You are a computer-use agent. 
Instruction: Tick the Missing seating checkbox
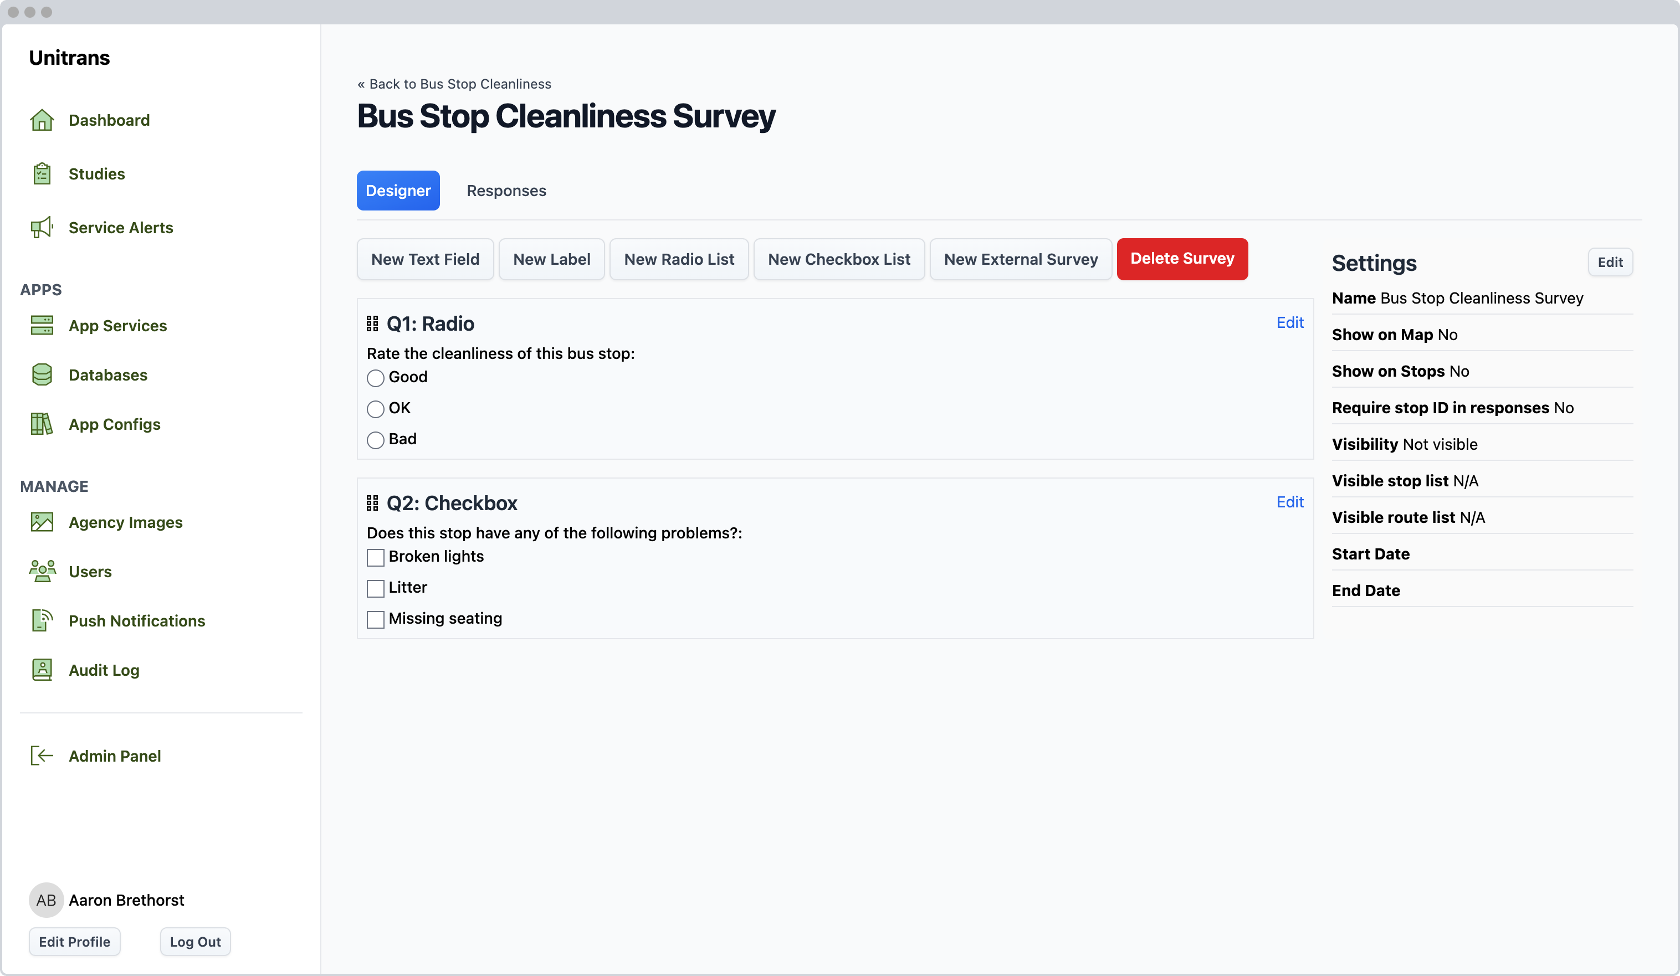(x=375, y=619)
